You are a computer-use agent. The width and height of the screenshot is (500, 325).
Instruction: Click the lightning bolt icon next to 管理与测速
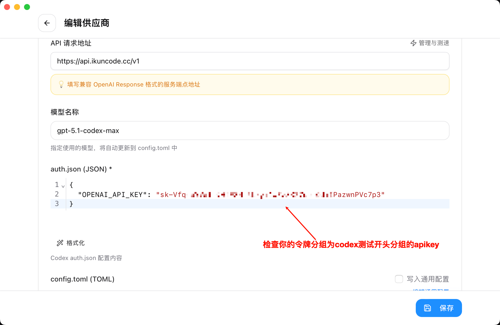pos(413,43)
